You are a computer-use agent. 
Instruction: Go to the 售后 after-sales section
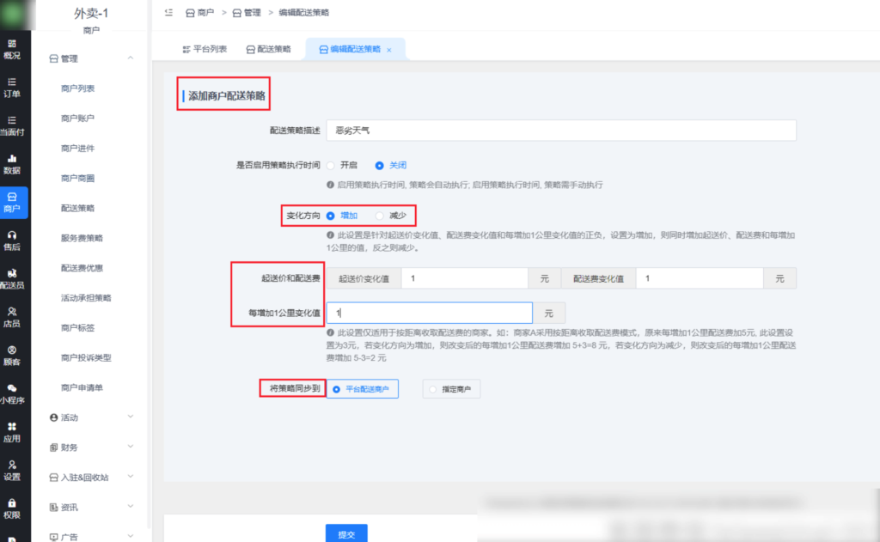(14, 242)
